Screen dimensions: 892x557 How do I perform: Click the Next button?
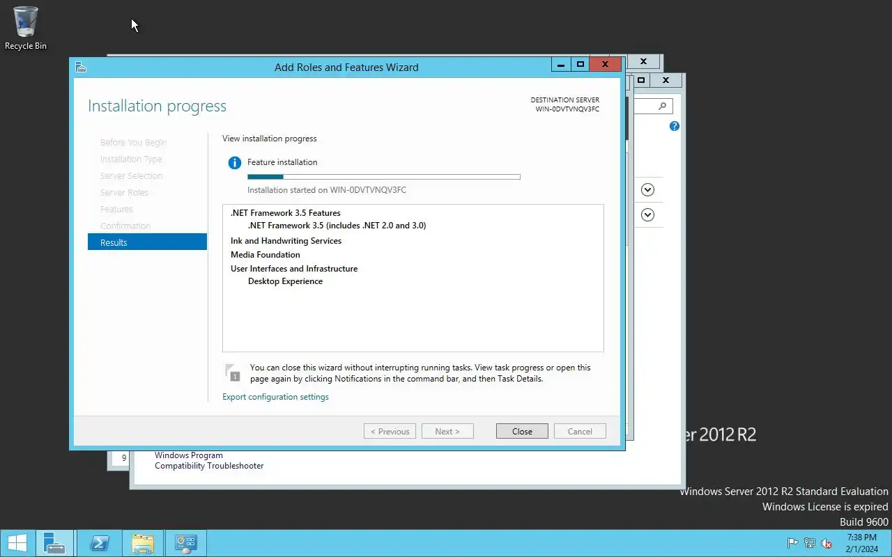(x=447, y=431)
